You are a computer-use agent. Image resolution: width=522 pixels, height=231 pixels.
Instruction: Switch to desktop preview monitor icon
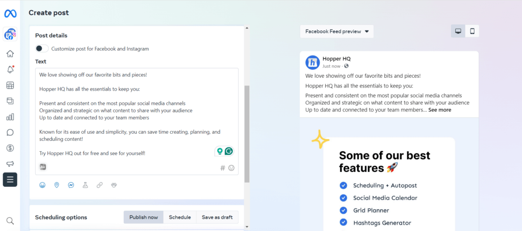click(458, 31)
